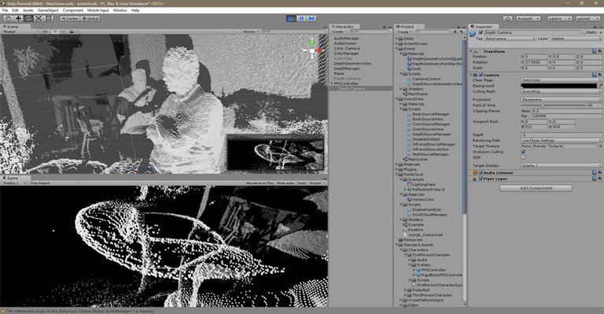Click the Target Texture object picker circle
Viewport: 604px width, 314px height.
tap(600, 146)
